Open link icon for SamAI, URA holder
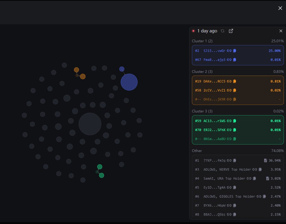Viewport: 286px width, 224px height. click(249, 178)
